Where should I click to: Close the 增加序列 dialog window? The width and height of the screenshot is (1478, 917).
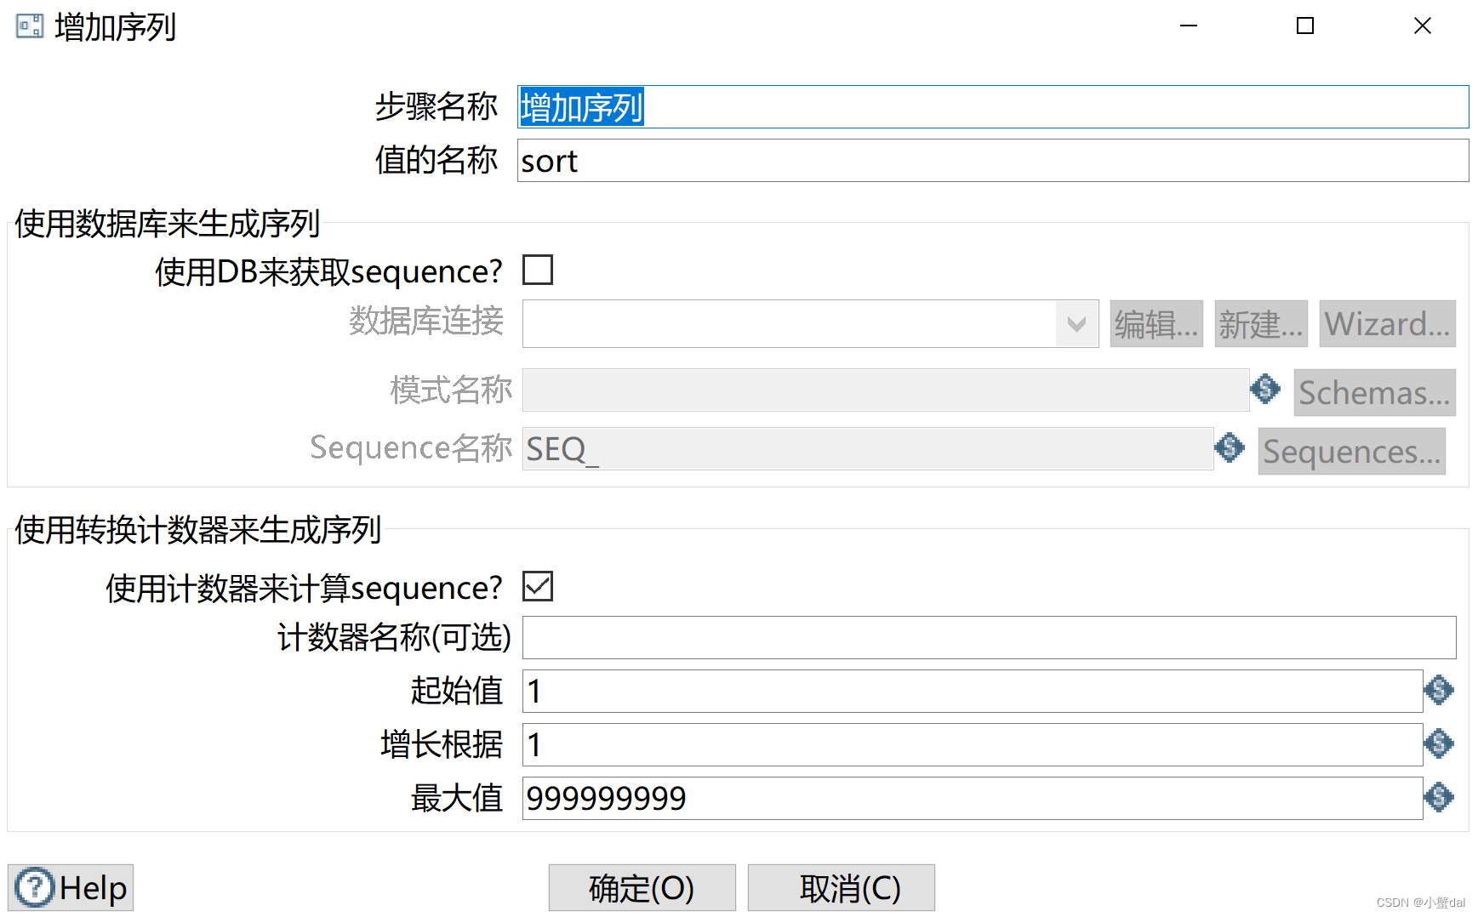(1422, 26)
